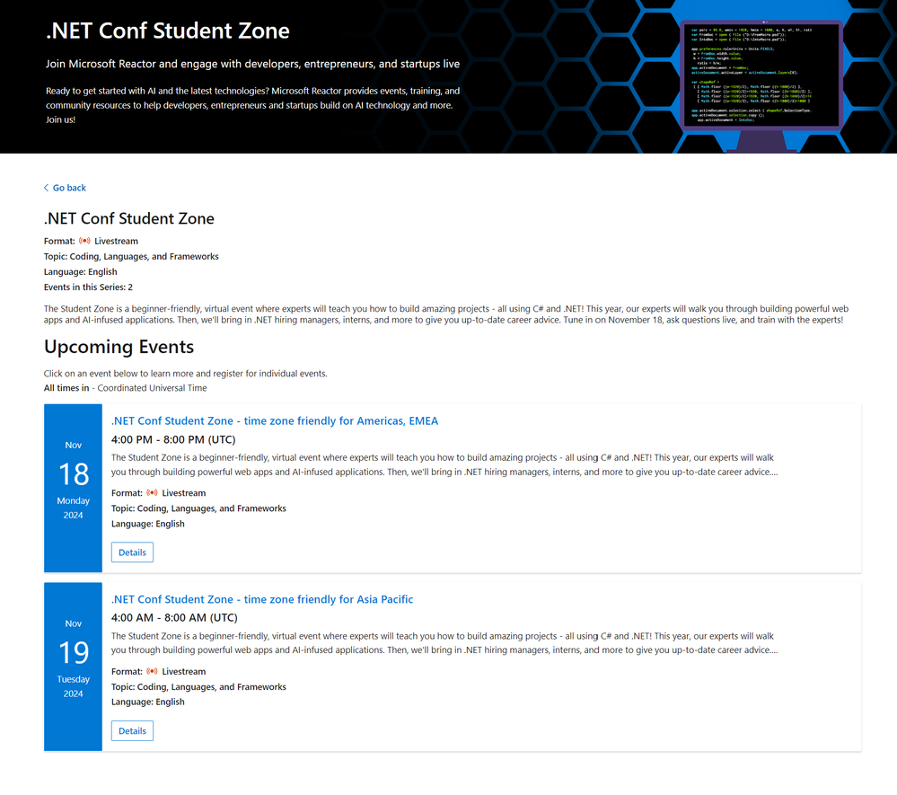Click the chevron icon beside Go back

point(47,188)
